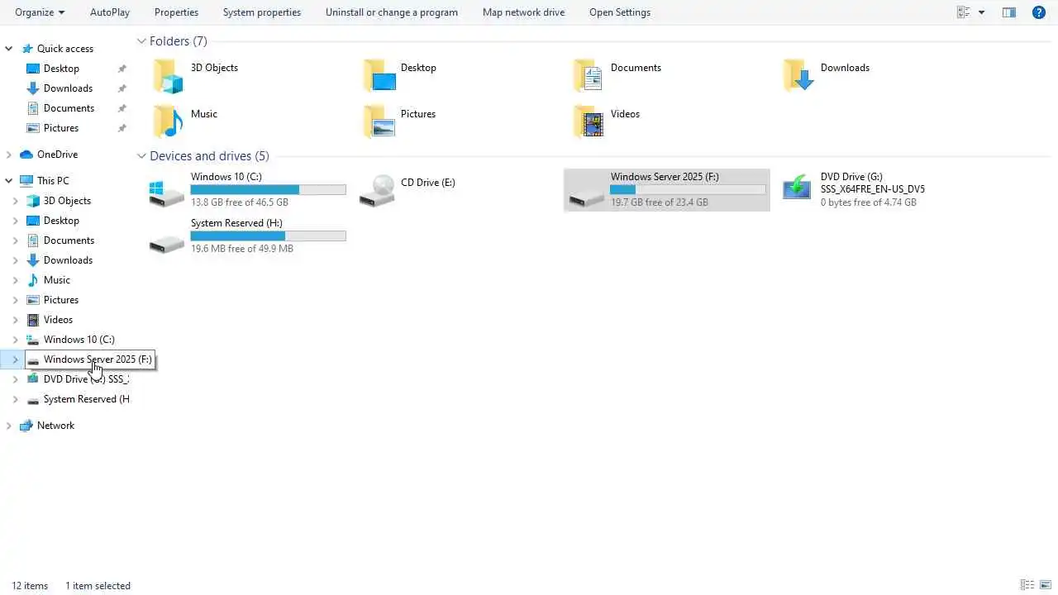Click Open Settings in the command bar
The image size is (1058, 595).
(620, 12)
